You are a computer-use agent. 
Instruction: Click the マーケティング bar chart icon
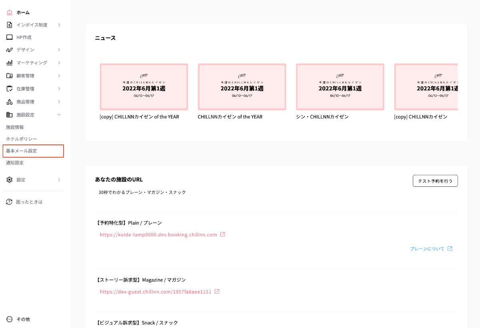pyautogui.click(x=10, y=63)
